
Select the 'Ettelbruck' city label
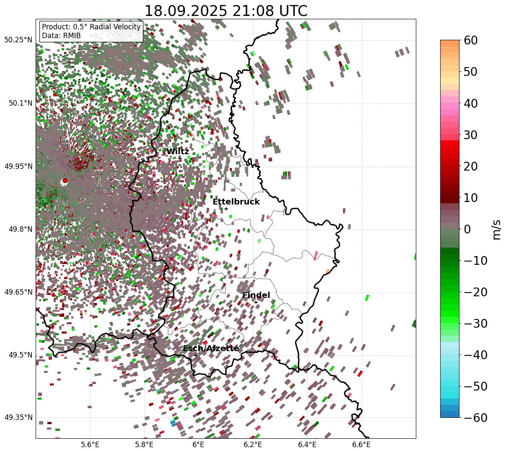pyautogui.click(x=236, y=202)
